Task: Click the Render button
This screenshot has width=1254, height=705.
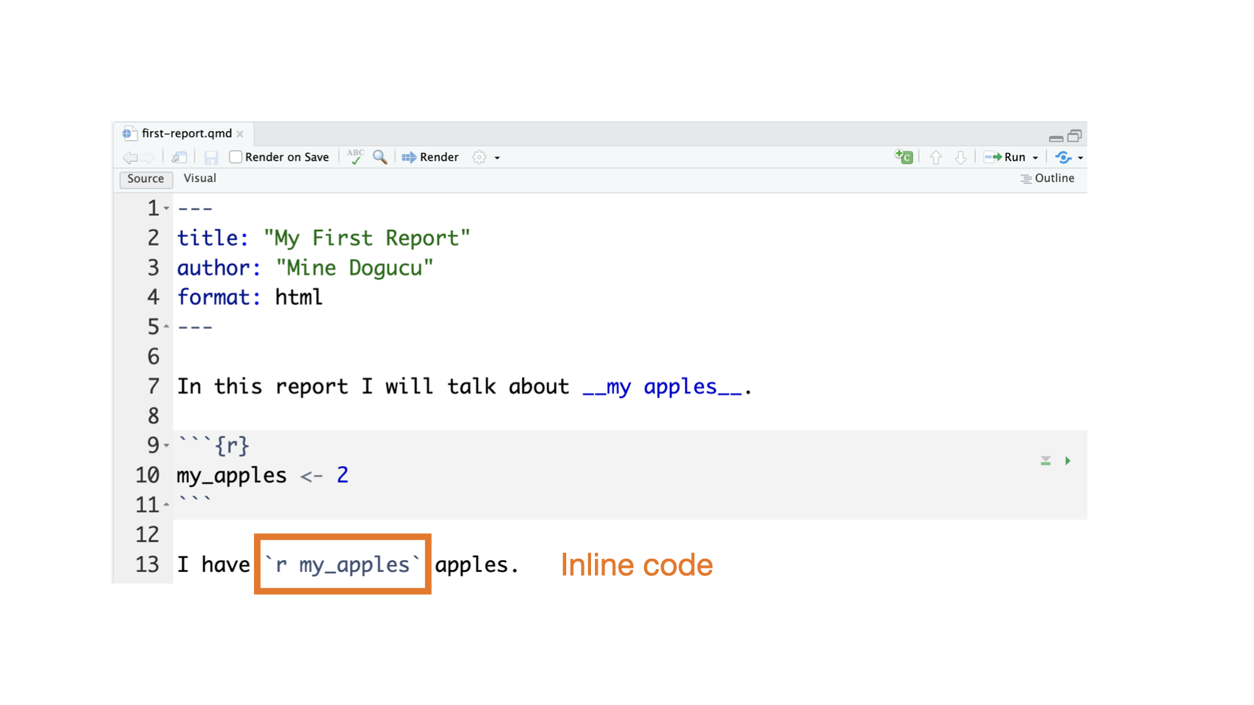Action: point(430,157)
